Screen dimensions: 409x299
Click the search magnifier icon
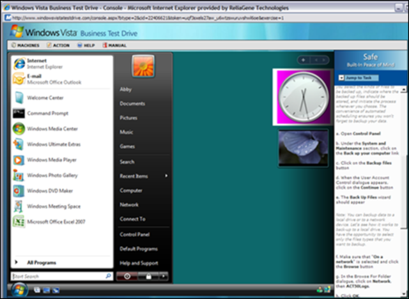pyautogui.click(x=108, y=276)
